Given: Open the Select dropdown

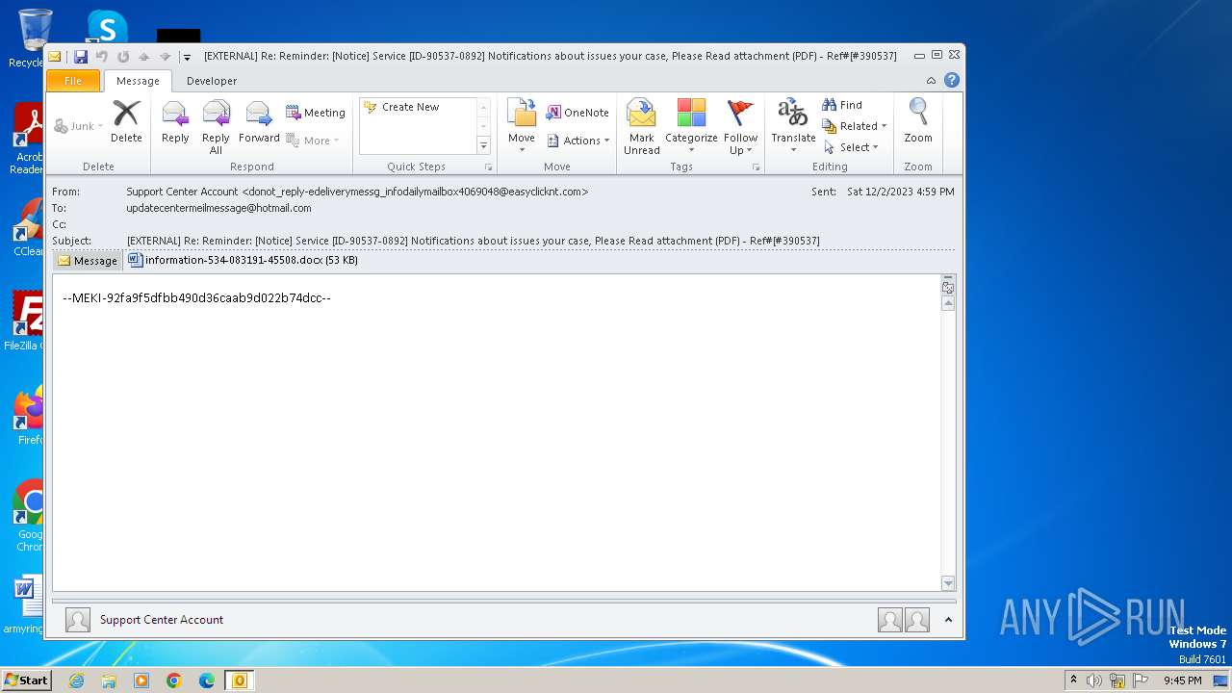Looking at the screenshot, I should click(x=851, y=147).
